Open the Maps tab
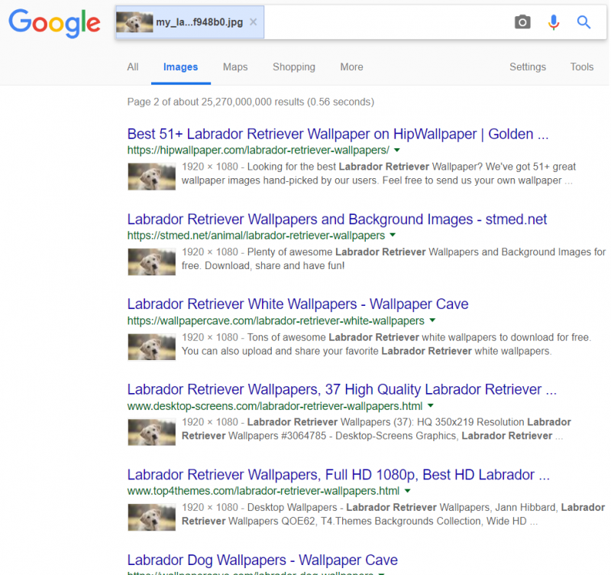Viewport: 611px width, 575px height. tap(235, 67)
